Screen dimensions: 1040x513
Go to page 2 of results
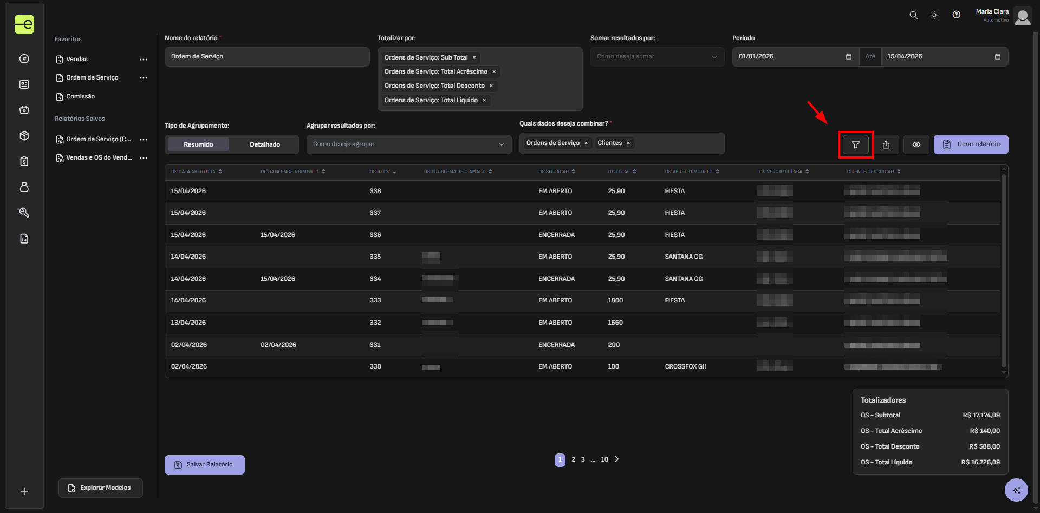pyautogui.click(x=573, y=459)
